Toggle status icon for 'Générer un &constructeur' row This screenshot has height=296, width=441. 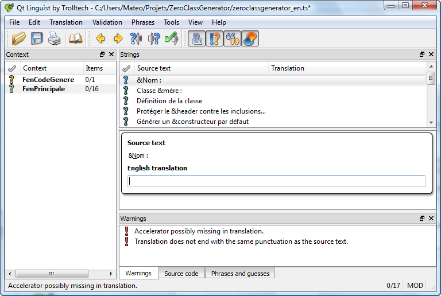126,122
